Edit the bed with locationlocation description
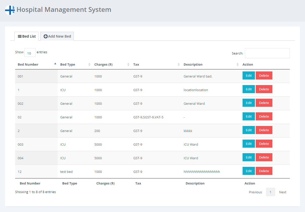Image resolution: width=305 pixels, height=212 pixels. pos(249,89)
